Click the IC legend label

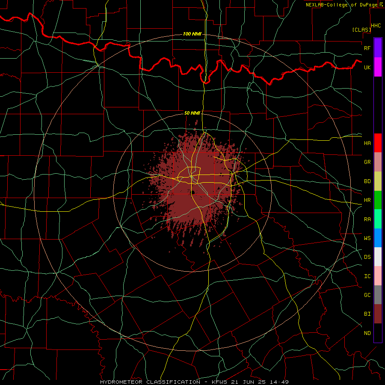[367, 276]
